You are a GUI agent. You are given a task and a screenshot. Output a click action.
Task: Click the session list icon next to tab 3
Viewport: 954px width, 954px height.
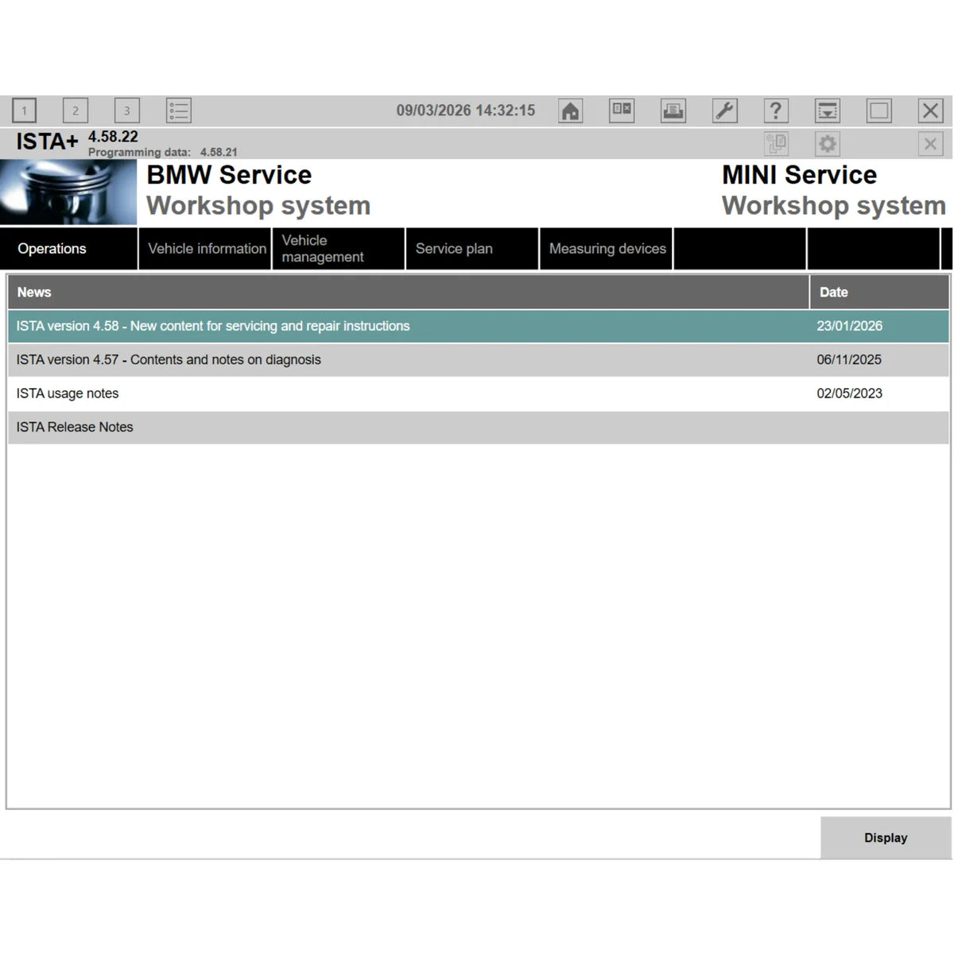pos(178,111)
